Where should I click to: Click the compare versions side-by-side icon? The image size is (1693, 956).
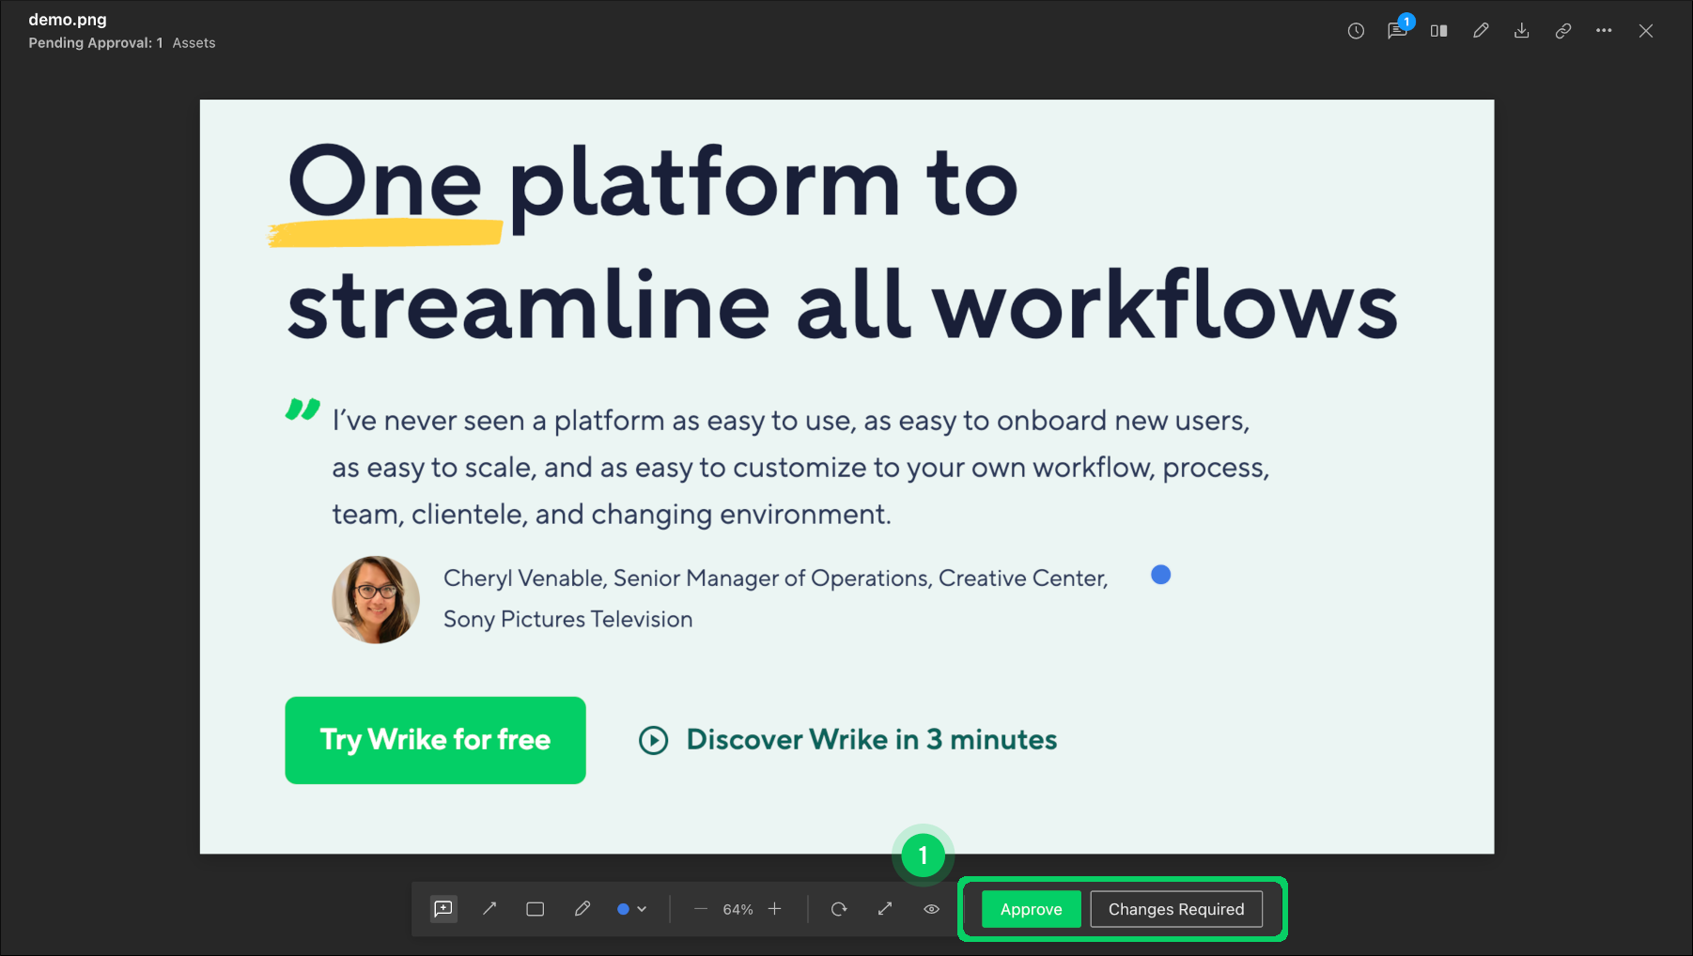[x=1438, y=31]
